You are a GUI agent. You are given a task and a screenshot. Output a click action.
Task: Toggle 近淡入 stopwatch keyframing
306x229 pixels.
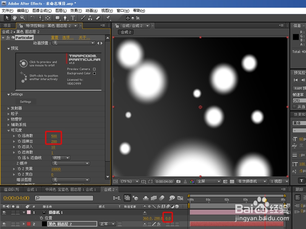tap(19, 147)
